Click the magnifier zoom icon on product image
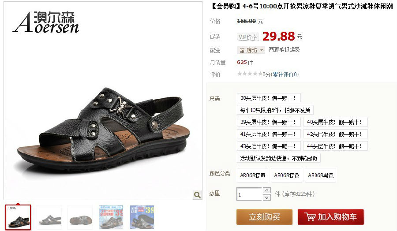The width and height of the screenshot is (397, 231). click(197, 195)
